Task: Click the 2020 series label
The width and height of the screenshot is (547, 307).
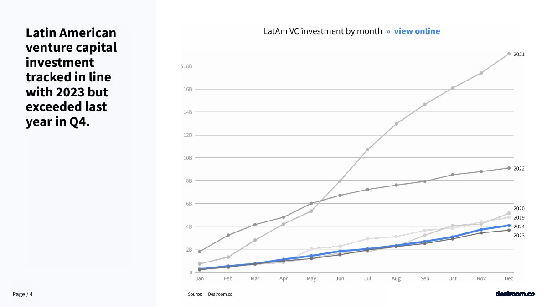Action: point(519,208)
